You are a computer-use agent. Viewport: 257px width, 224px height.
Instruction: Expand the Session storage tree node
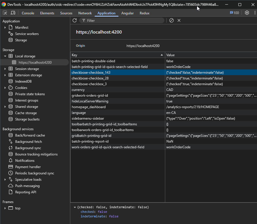5,69
